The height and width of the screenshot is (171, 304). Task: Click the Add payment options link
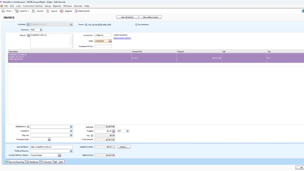point(122,38)
